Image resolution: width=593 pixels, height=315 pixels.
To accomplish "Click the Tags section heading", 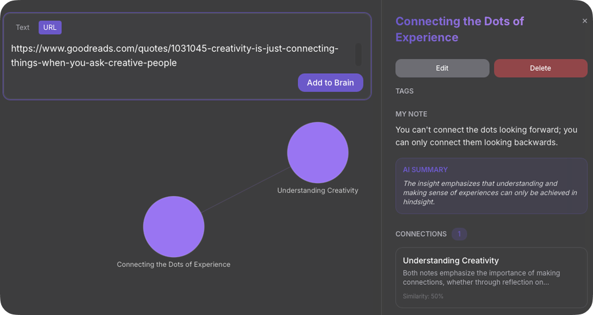I will point(404,91).
